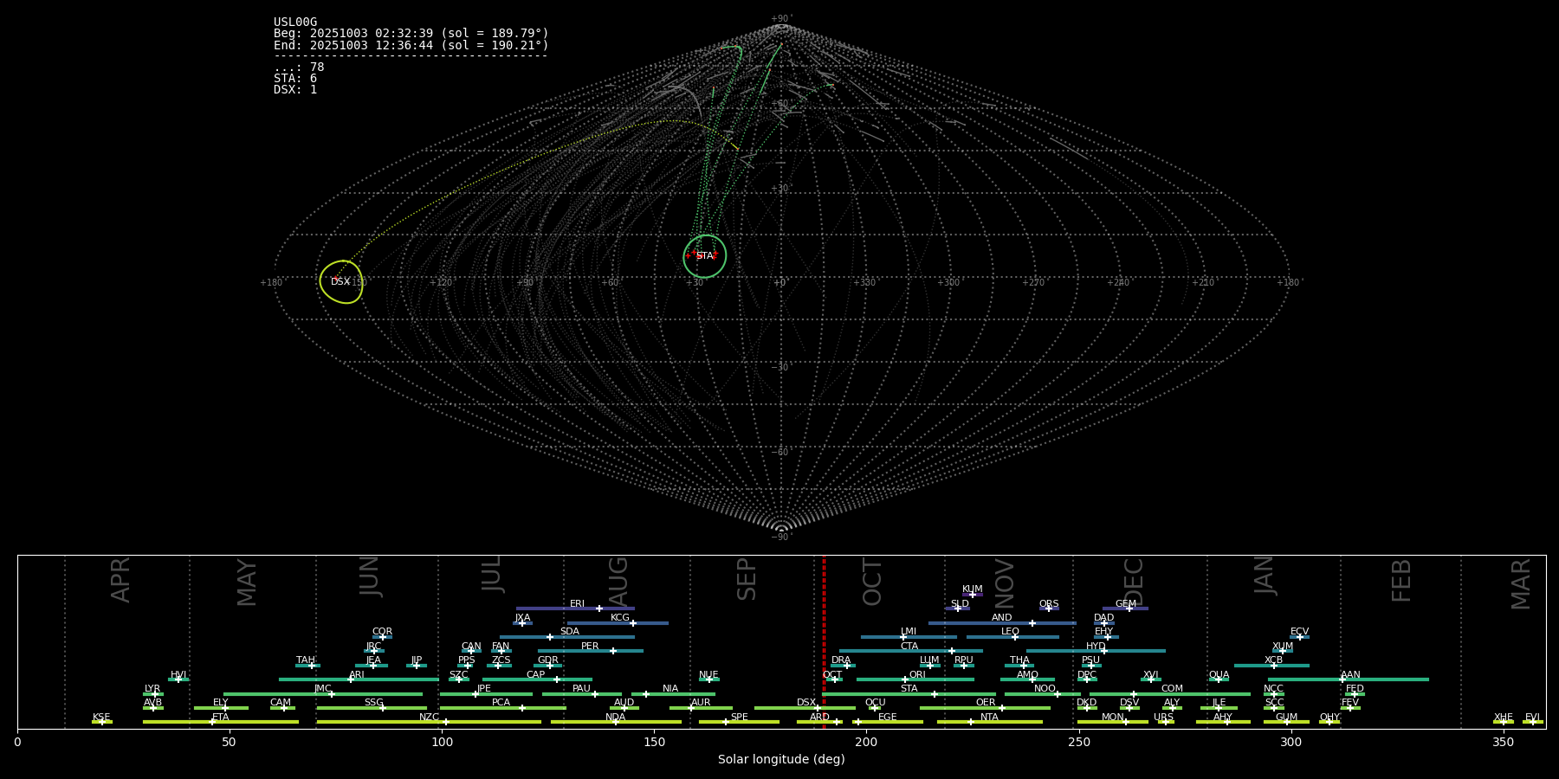Click the peak cross marker on KUM bar

[972, 595]
